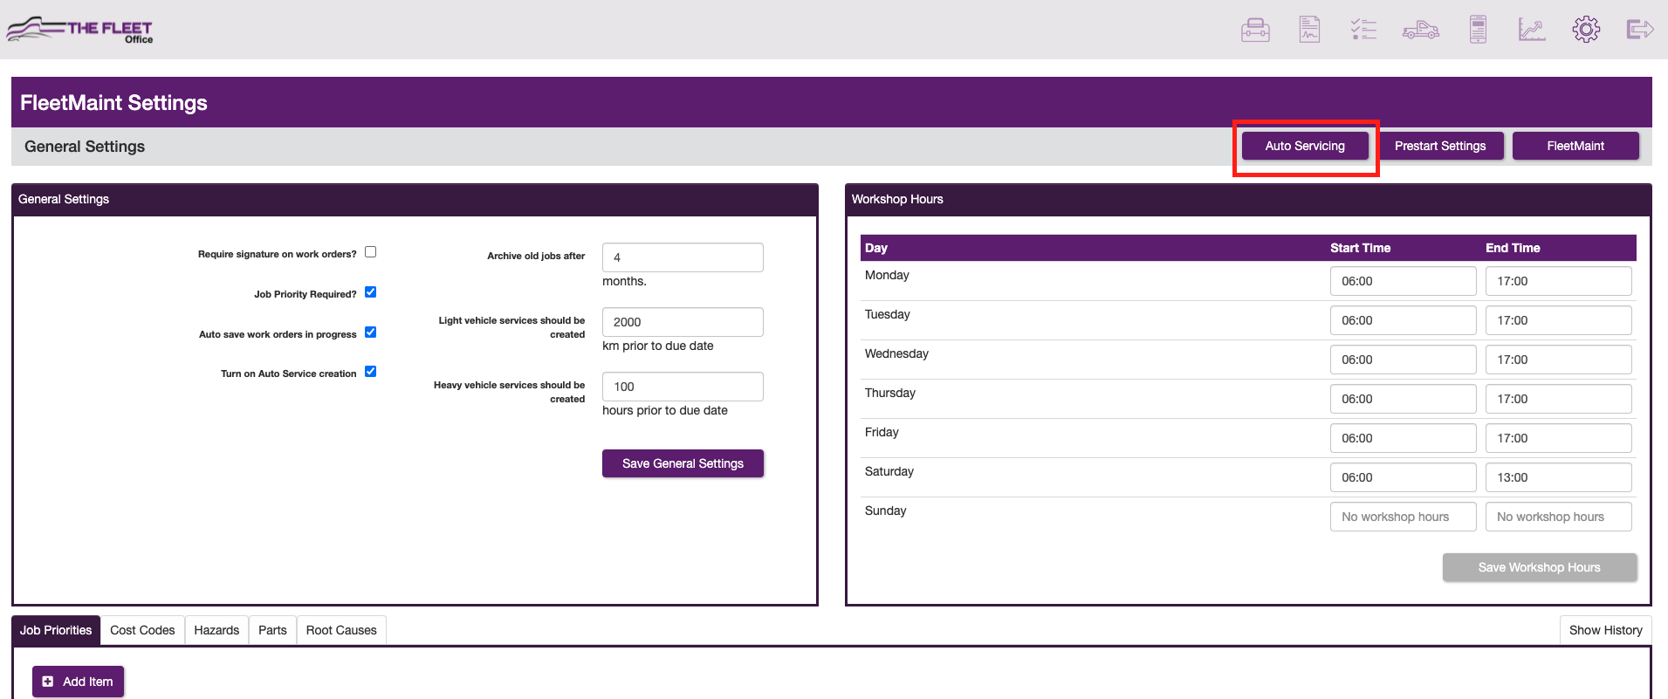This screenshot has height=699, width=1668.
Task: Click the Saturday row label
Action: click(x=889, y=471)
